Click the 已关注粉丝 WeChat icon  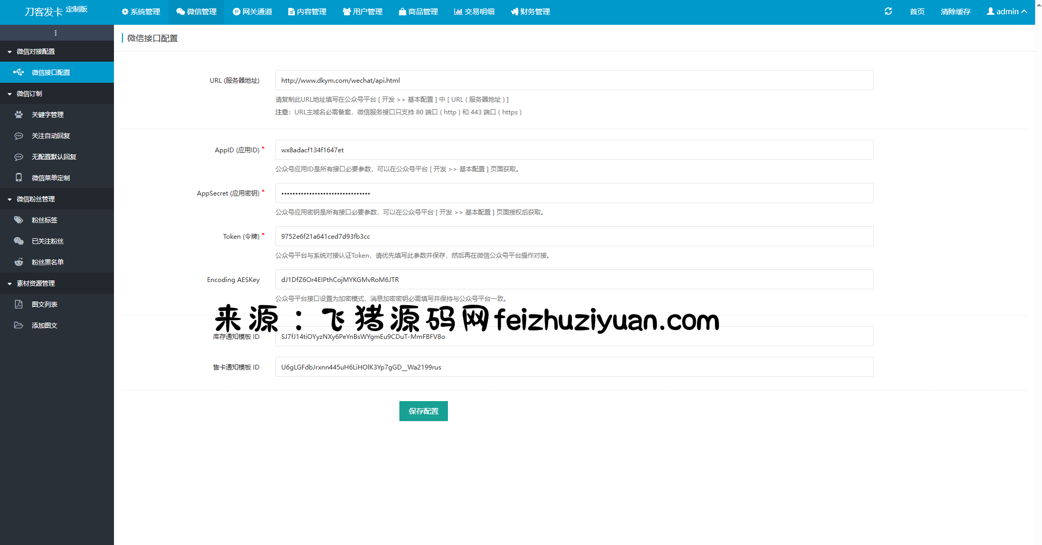point(18,241)
